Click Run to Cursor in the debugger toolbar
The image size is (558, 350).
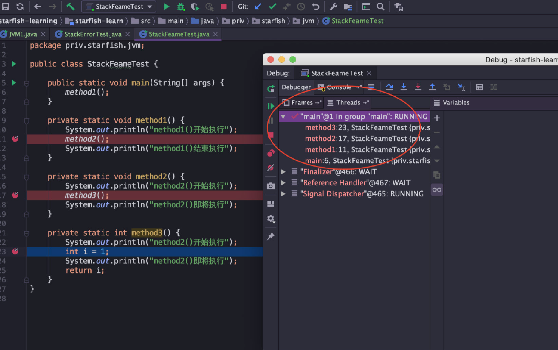coord(461,87)
